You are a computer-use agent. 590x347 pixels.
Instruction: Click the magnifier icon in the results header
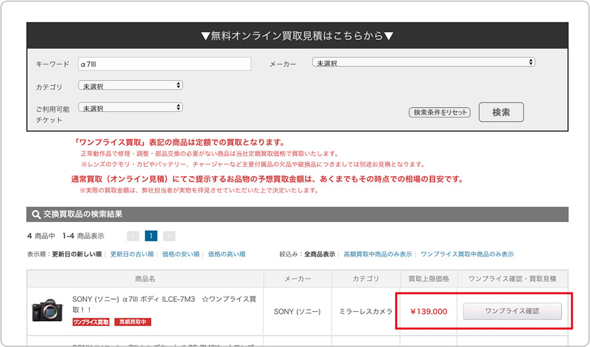(x=35, y=215)
